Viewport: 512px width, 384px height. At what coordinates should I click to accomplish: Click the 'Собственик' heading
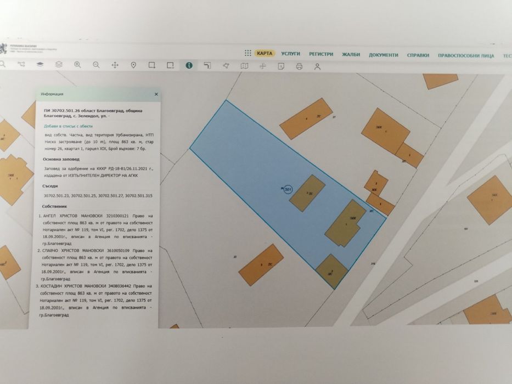coord(54,206)
